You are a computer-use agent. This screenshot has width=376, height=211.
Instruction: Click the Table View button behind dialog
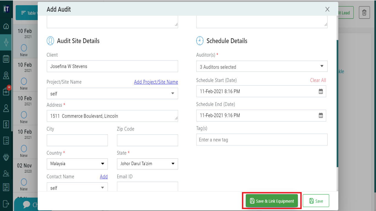[x=27, y=13]
